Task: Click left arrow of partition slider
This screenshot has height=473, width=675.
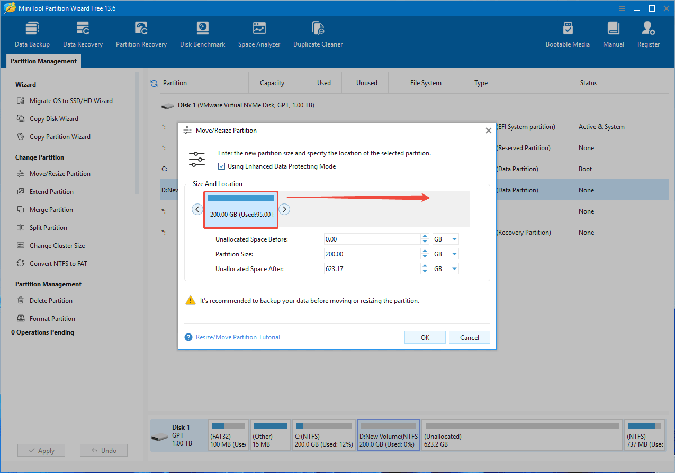Action: coord(197,209)
